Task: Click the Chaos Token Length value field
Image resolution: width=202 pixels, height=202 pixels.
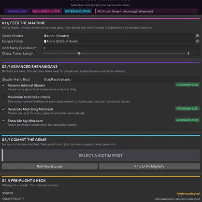Action: 193,53
